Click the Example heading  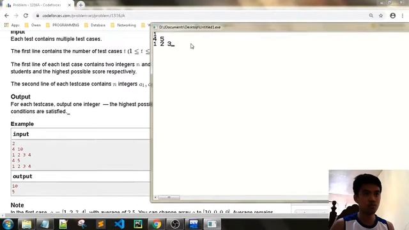point(22,124)
